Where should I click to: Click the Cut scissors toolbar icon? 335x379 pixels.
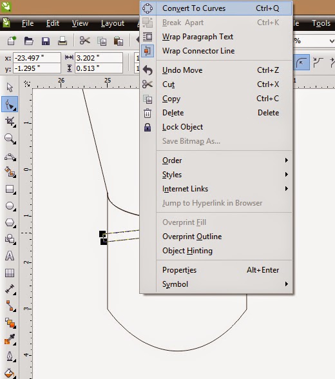[85, 41]
